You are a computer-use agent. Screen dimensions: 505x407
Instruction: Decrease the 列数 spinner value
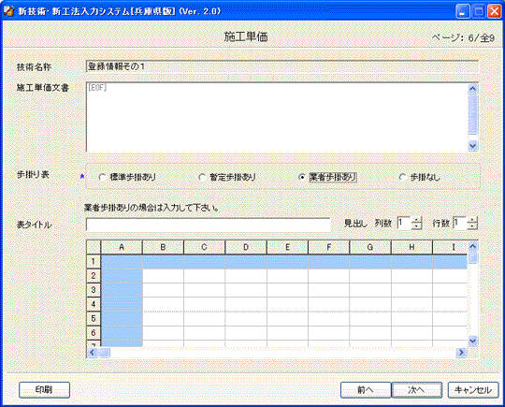pyautogui.click(x=416, y=226)
